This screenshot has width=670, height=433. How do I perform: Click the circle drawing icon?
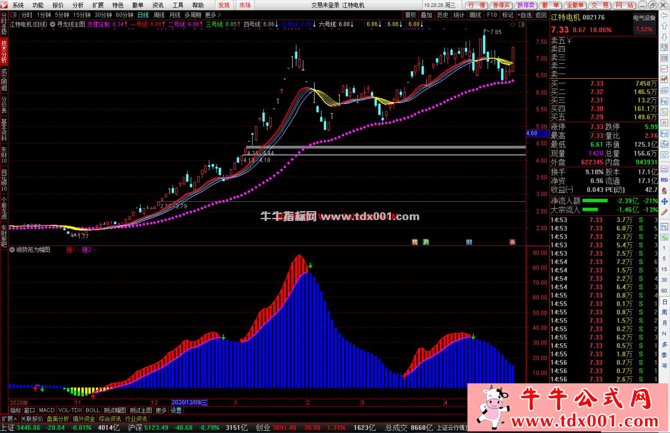tap(664, 155)
